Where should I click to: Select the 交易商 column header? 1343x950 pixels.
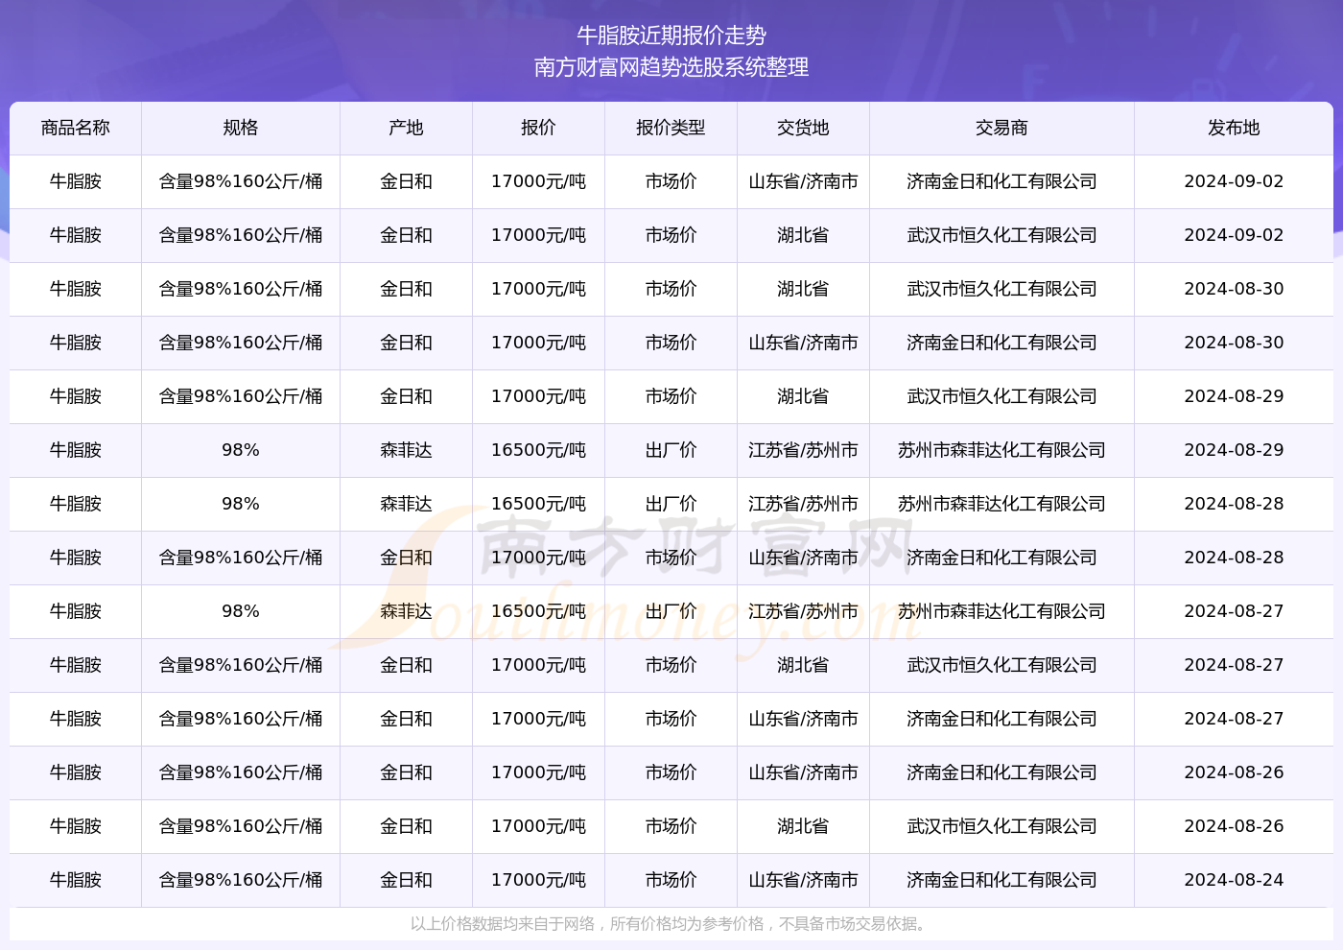1002,128
